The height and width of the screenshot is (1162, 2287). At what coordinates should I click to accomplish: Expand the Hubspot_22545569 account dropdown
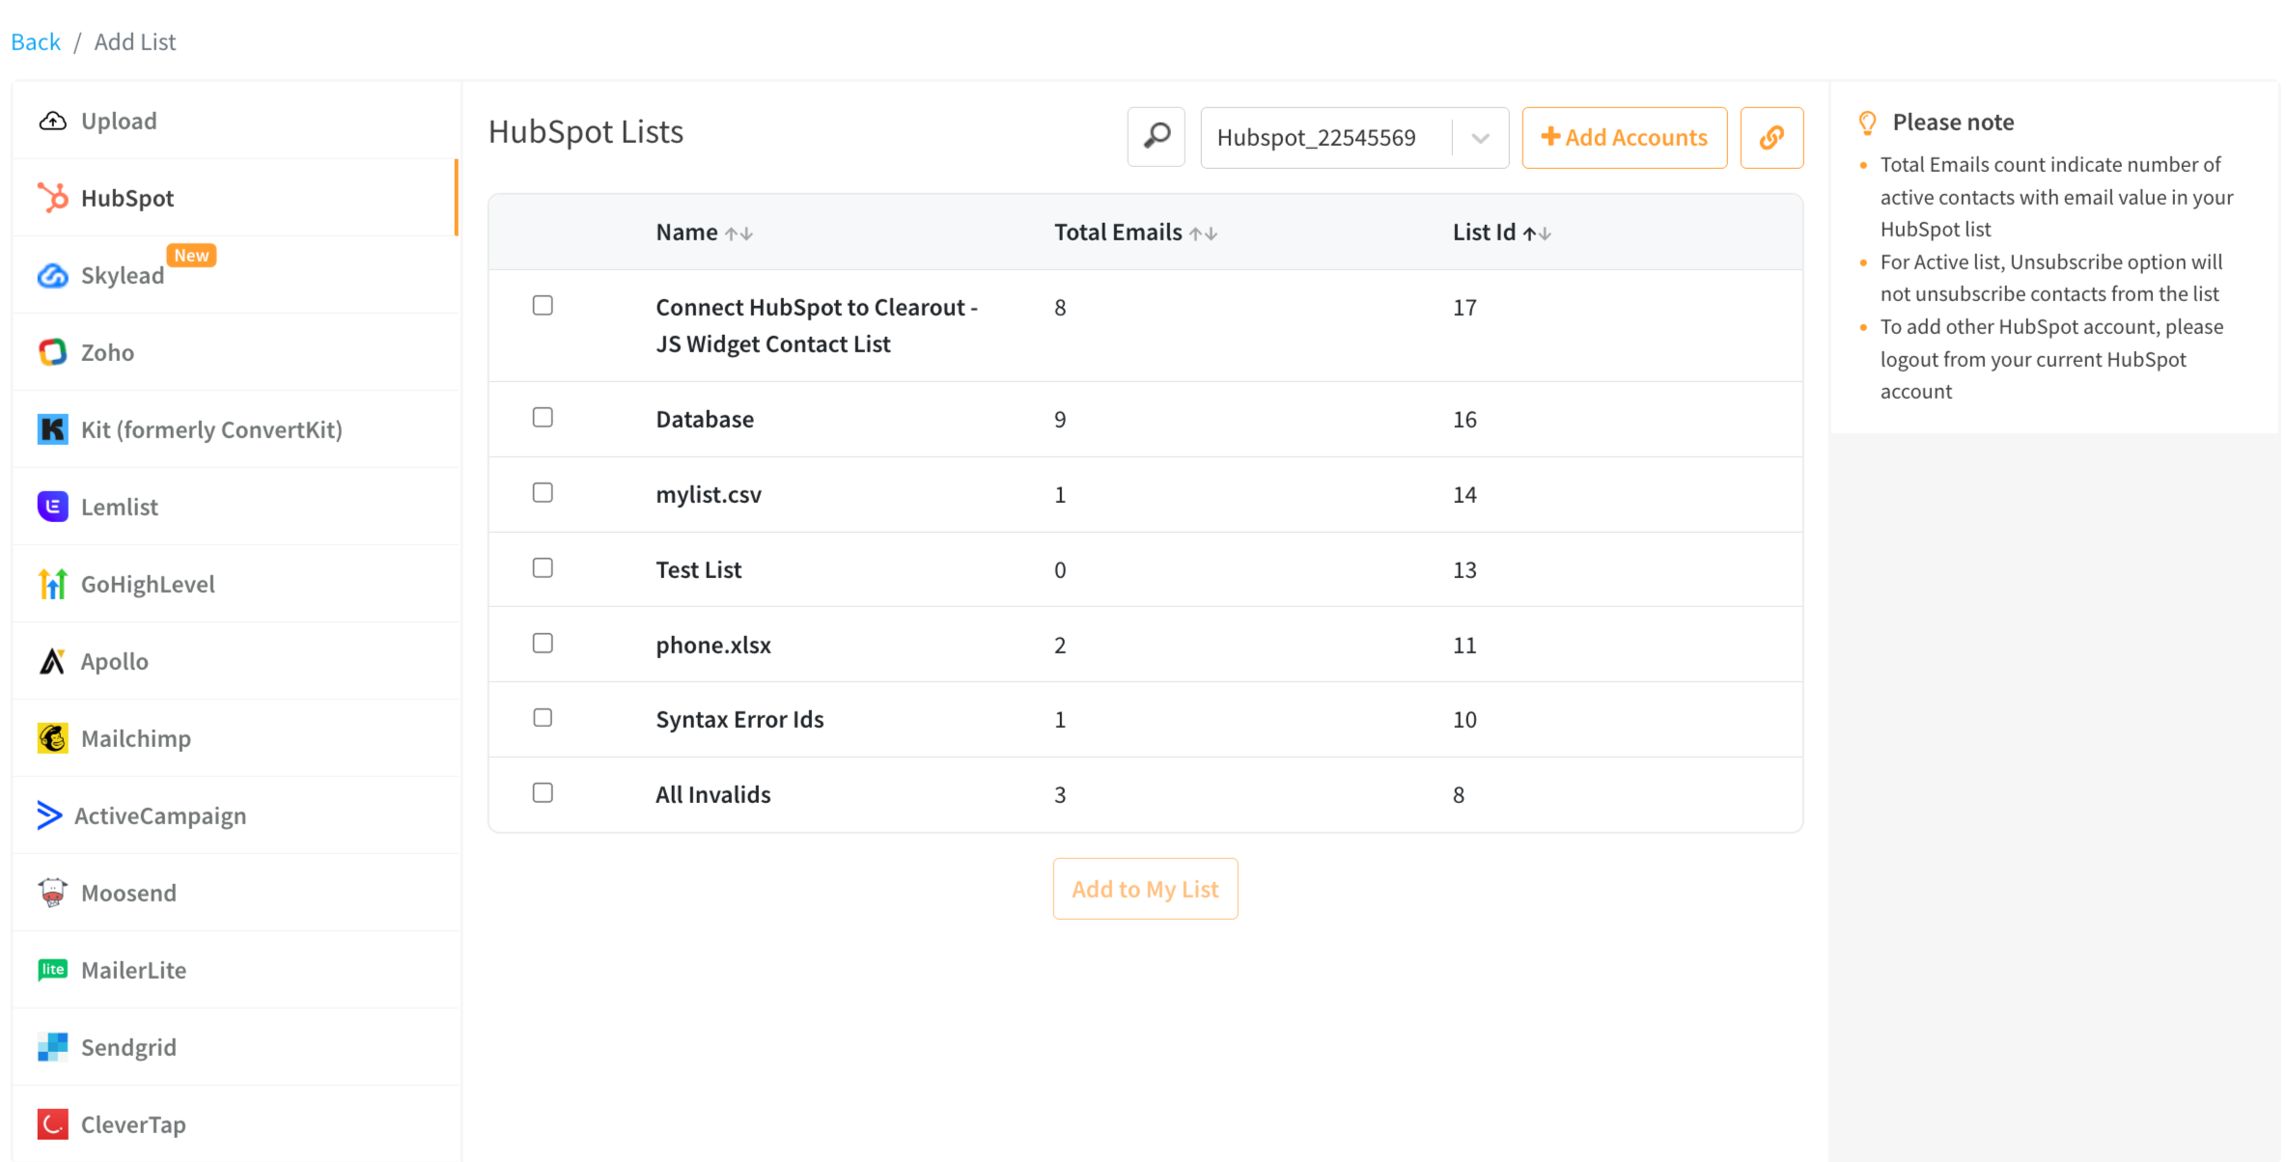(1479, 137)
